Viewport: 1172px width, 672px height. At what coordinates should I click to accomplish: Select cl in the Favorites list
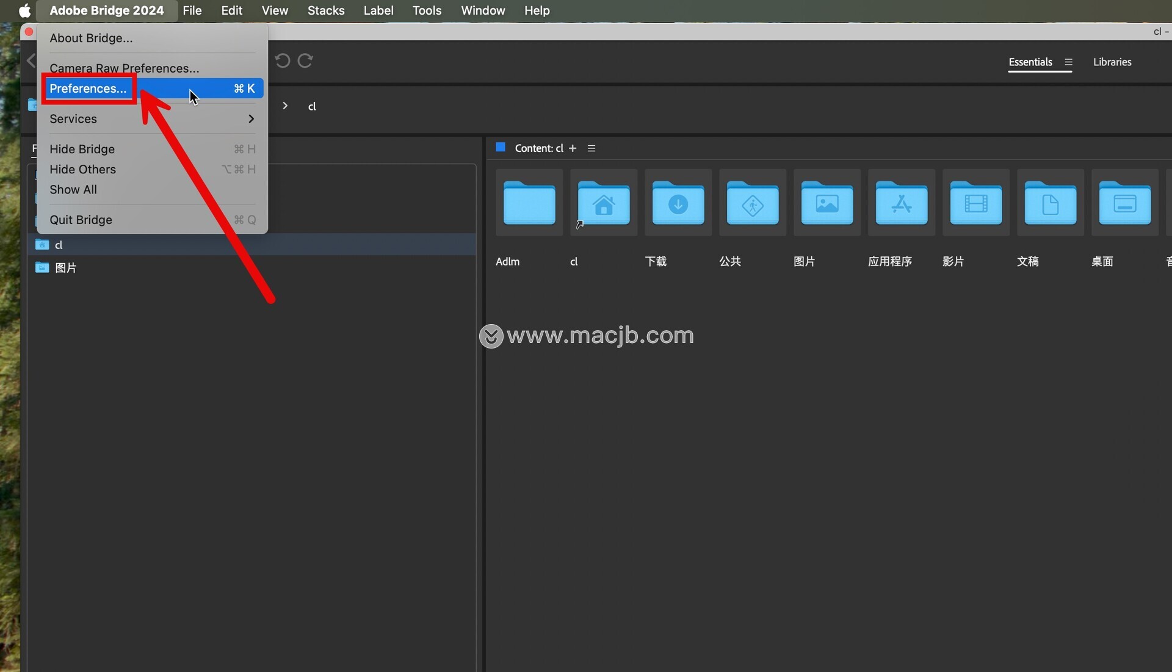[x=252, y=245]
